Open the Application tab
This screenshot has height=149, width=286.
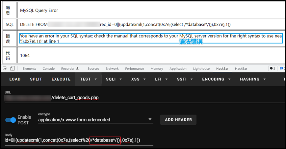(178, 68)
